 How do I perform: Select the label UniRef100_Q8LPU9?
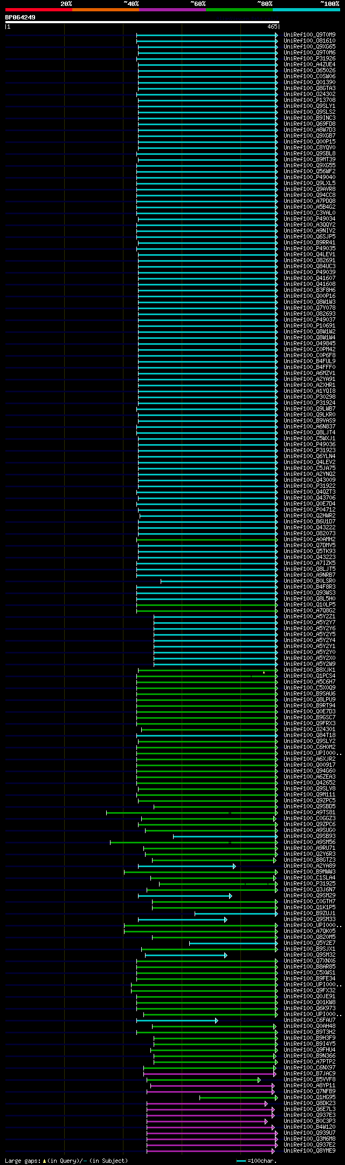[309, 699]
